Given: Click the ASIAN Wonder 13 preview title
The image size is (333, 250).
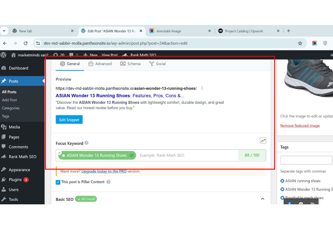Looking at the screenshot, I should [x=120, y=96].
